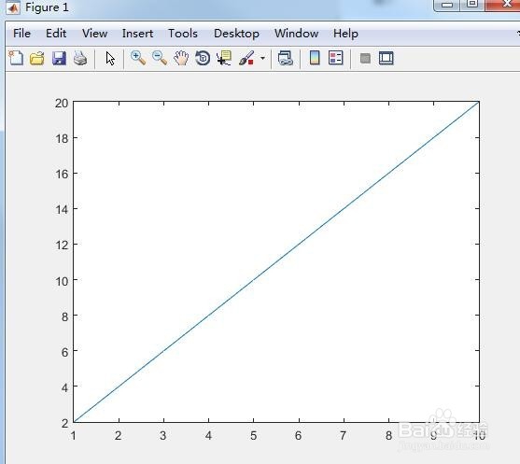Click Show Plot Tools and Dock icon
This screenshot has height=464, width=520.
pyautogui.click(x=386, y=59)
